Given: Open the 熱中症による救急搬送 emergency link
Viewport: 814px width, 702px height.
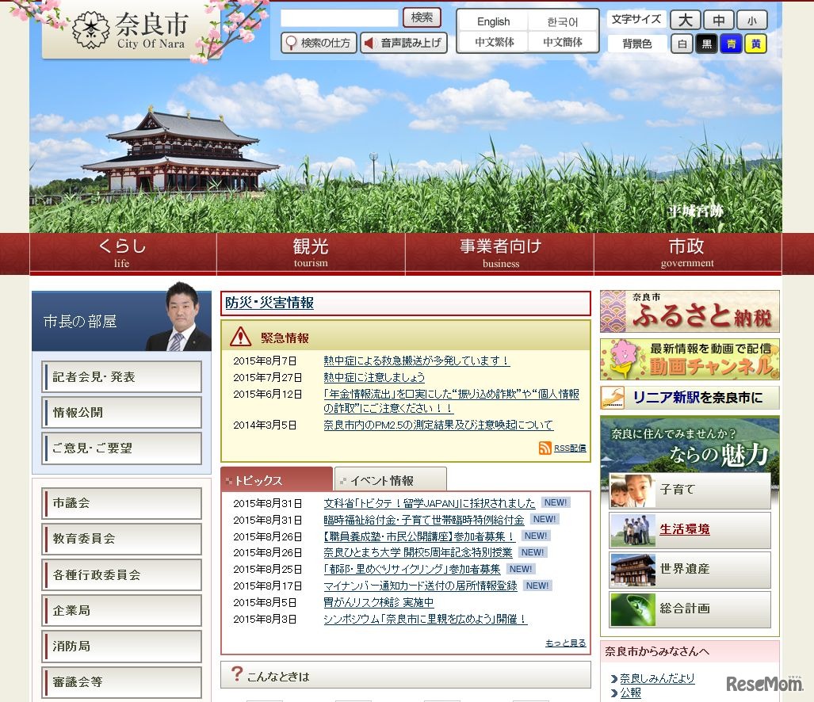Looking at the screenshot, I should point(416,361).
